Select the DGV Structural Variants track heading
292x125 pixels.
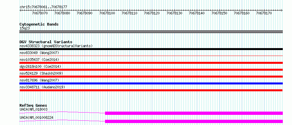point(46,42)
